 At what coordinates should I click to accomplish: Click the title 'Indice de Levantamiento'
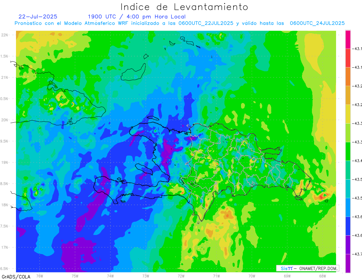184,7
